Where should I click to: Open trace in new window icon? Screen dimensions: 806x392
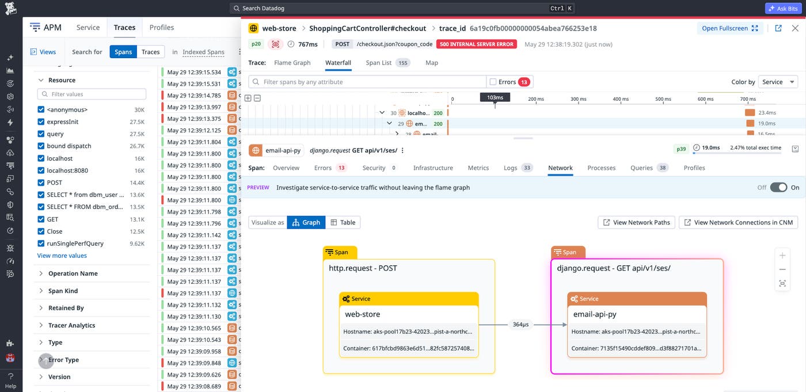(x=778, y=28)
